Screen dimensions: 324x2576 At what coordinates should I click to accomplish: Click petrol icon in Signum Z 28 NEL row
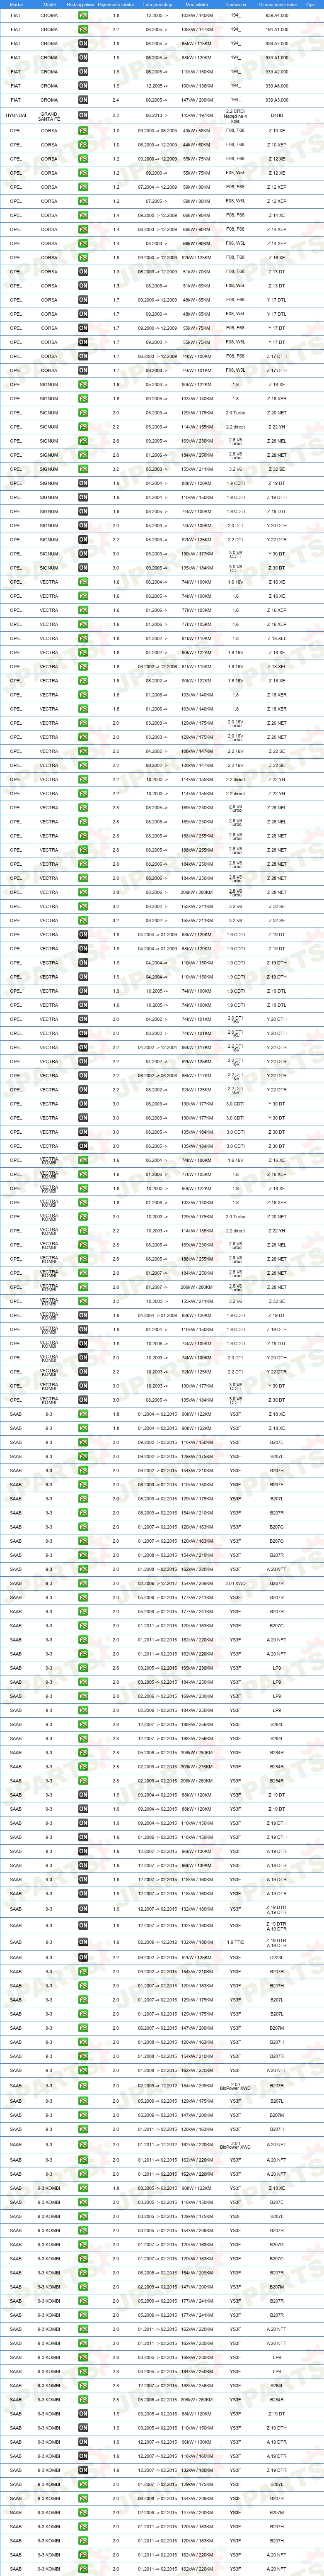[x=83, y=440]
